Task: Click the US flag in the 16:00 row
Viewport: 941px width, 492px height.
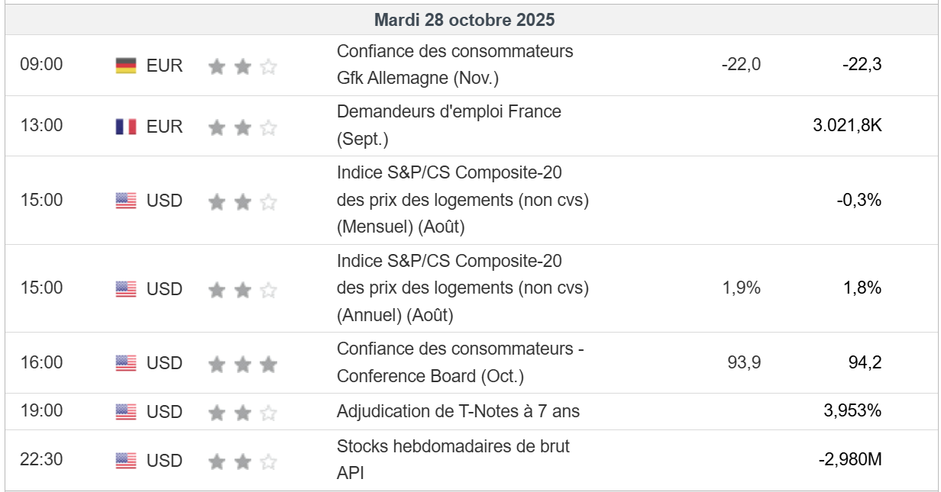Action: (x=126, y=363)
